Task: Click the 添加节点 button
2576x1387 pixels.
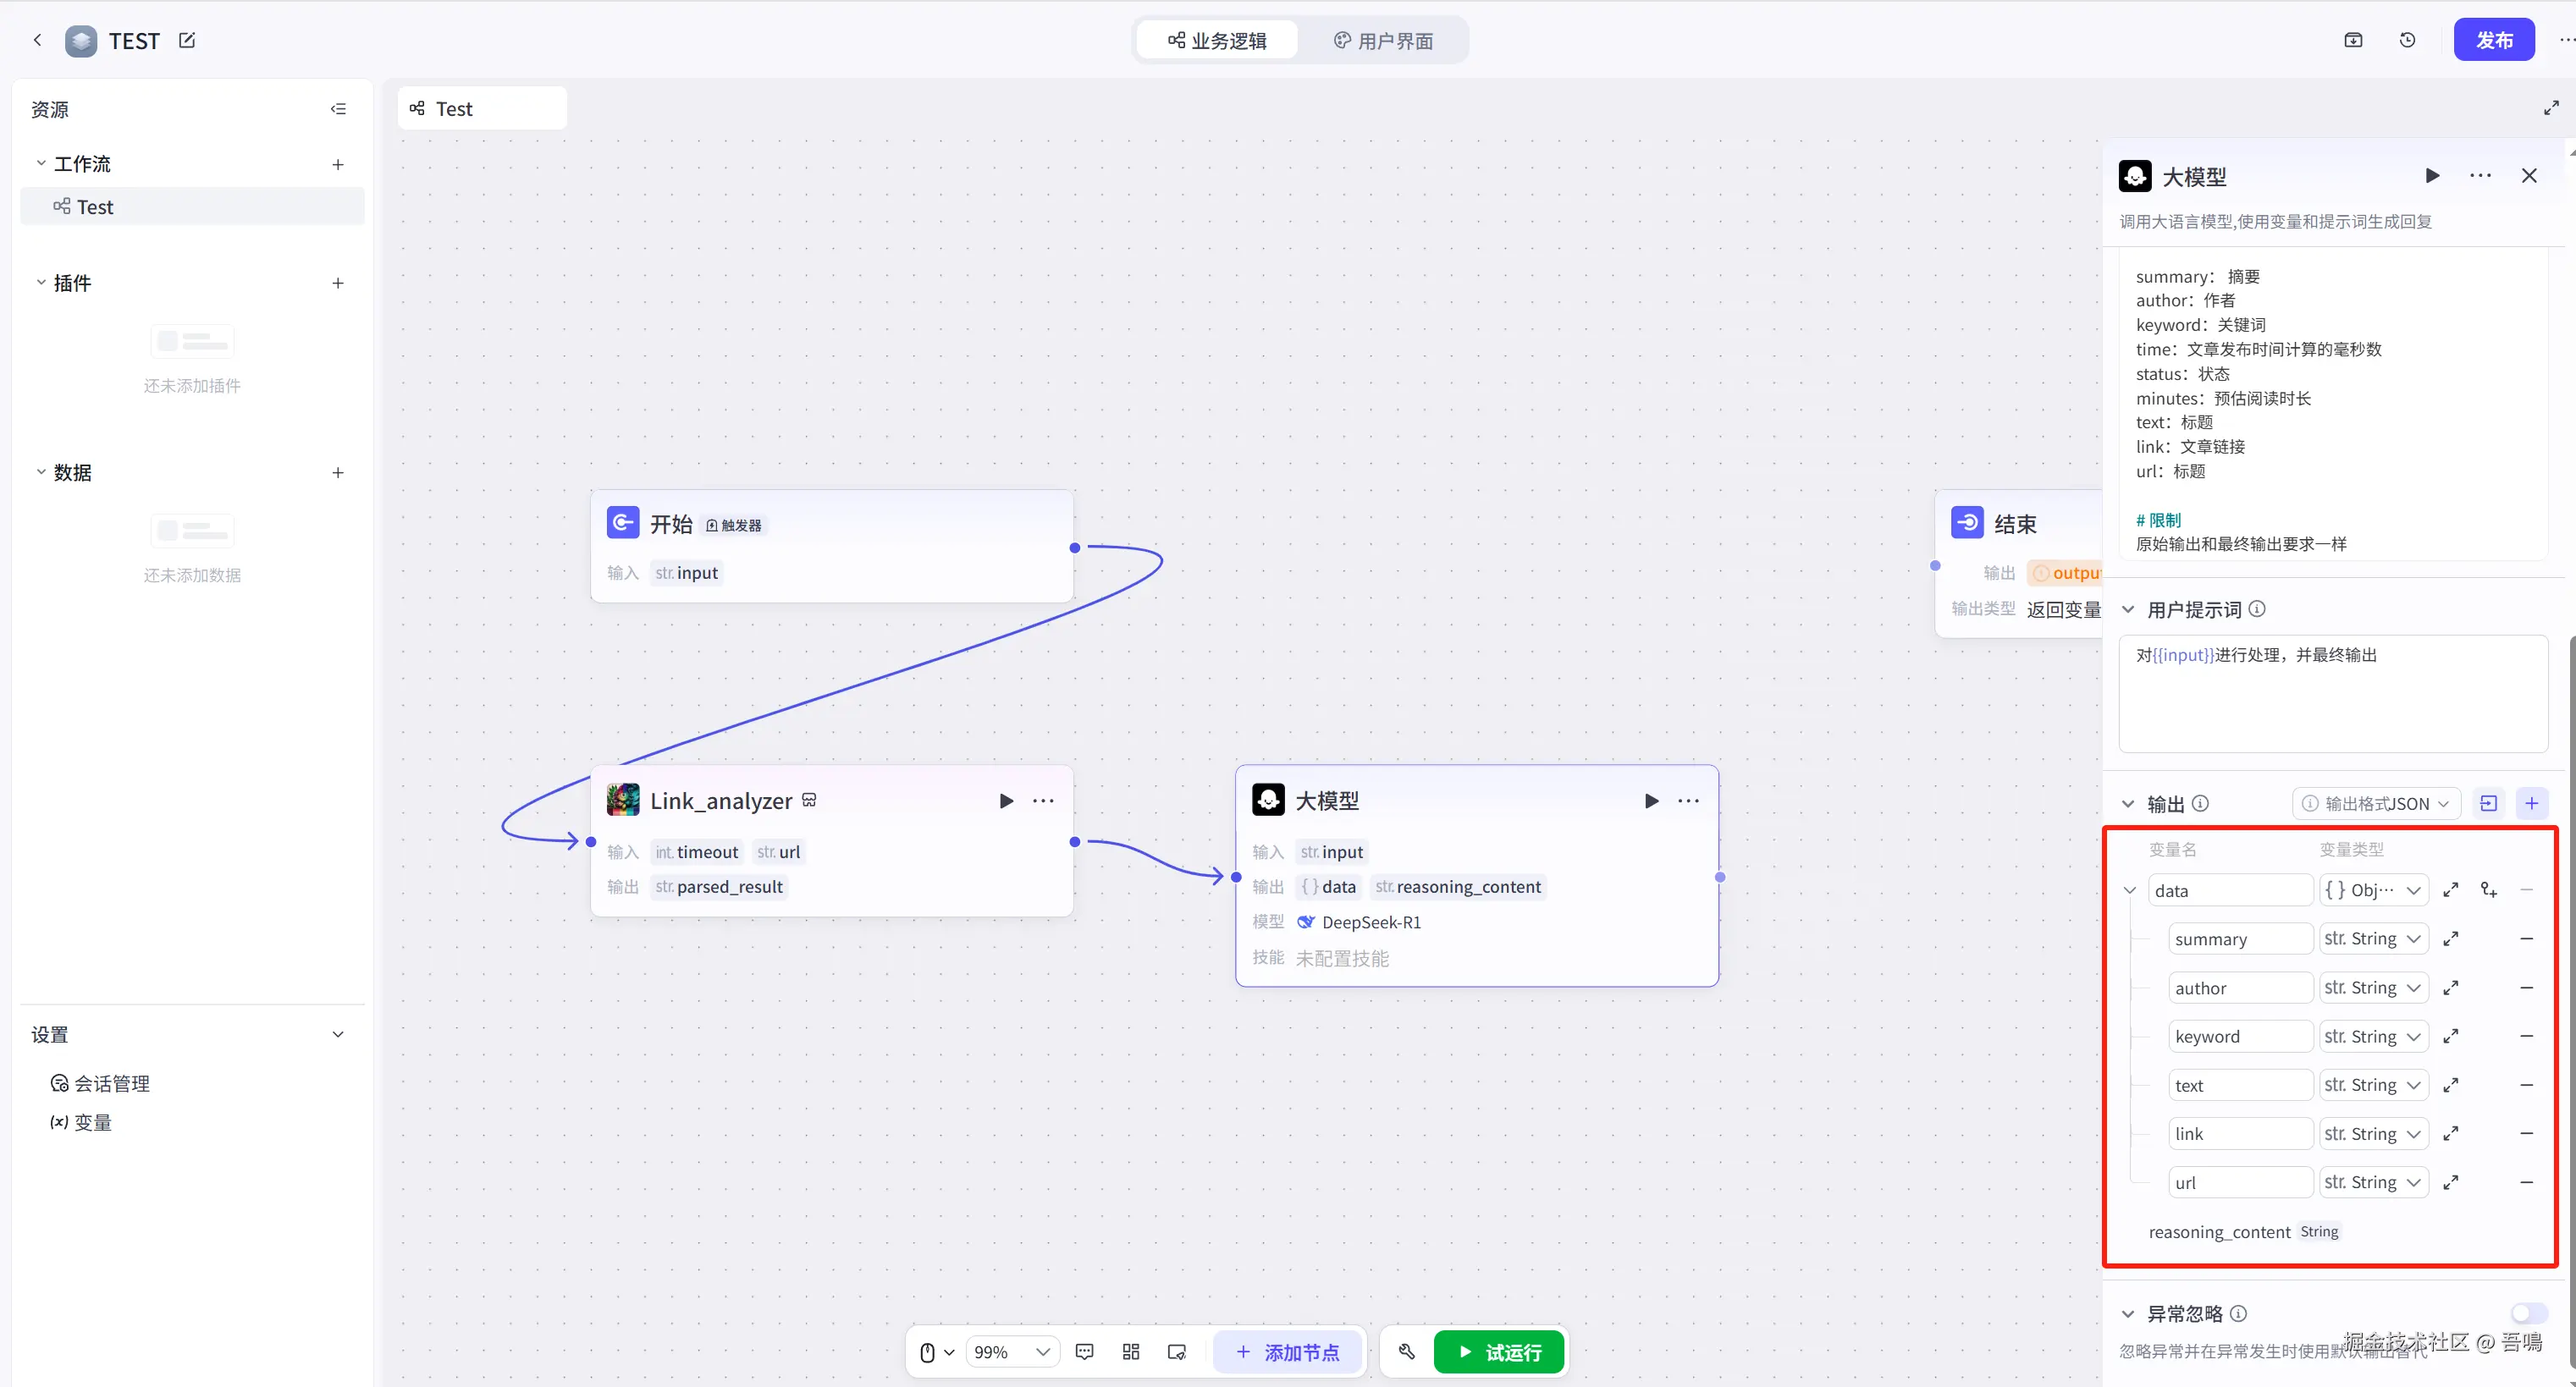Action: [x=1287, y=1352]
